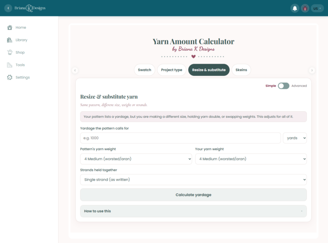Switch to the Project type tab
Screen dimensions: 328x243
pyautogui.click(x=171, y=70)
